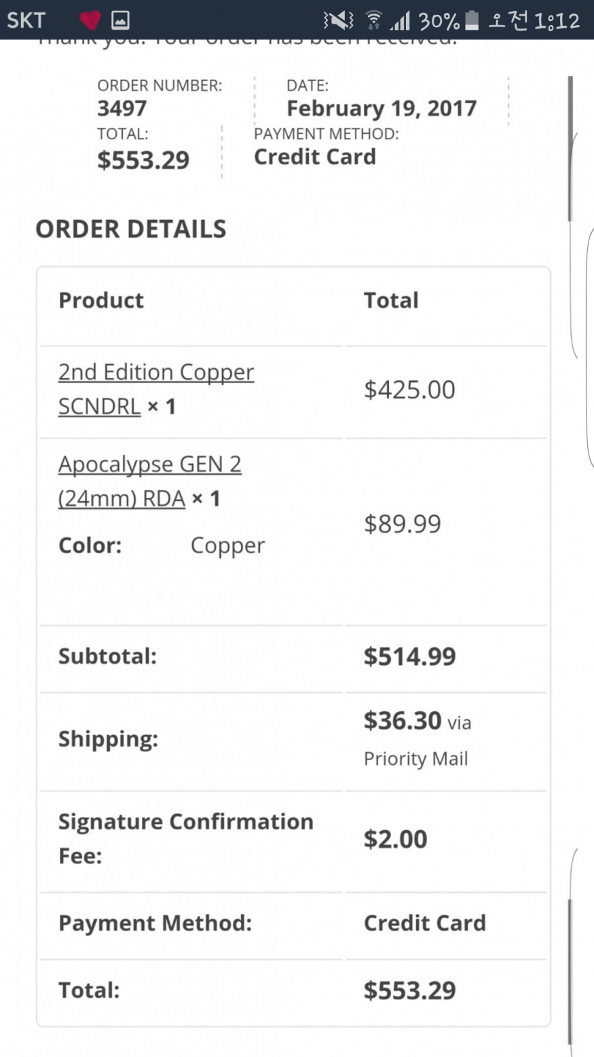Click the page scrollbar on the right edge

[x=570, y=148]
